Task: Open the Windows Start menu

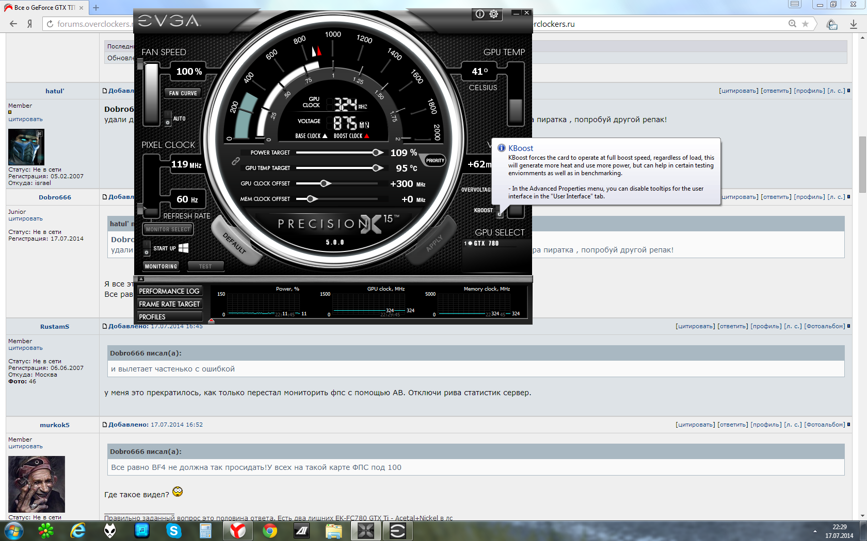Action: click(x=13, y=530)
